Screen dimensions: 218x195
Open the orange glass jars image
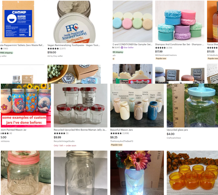tap(192, 173)
